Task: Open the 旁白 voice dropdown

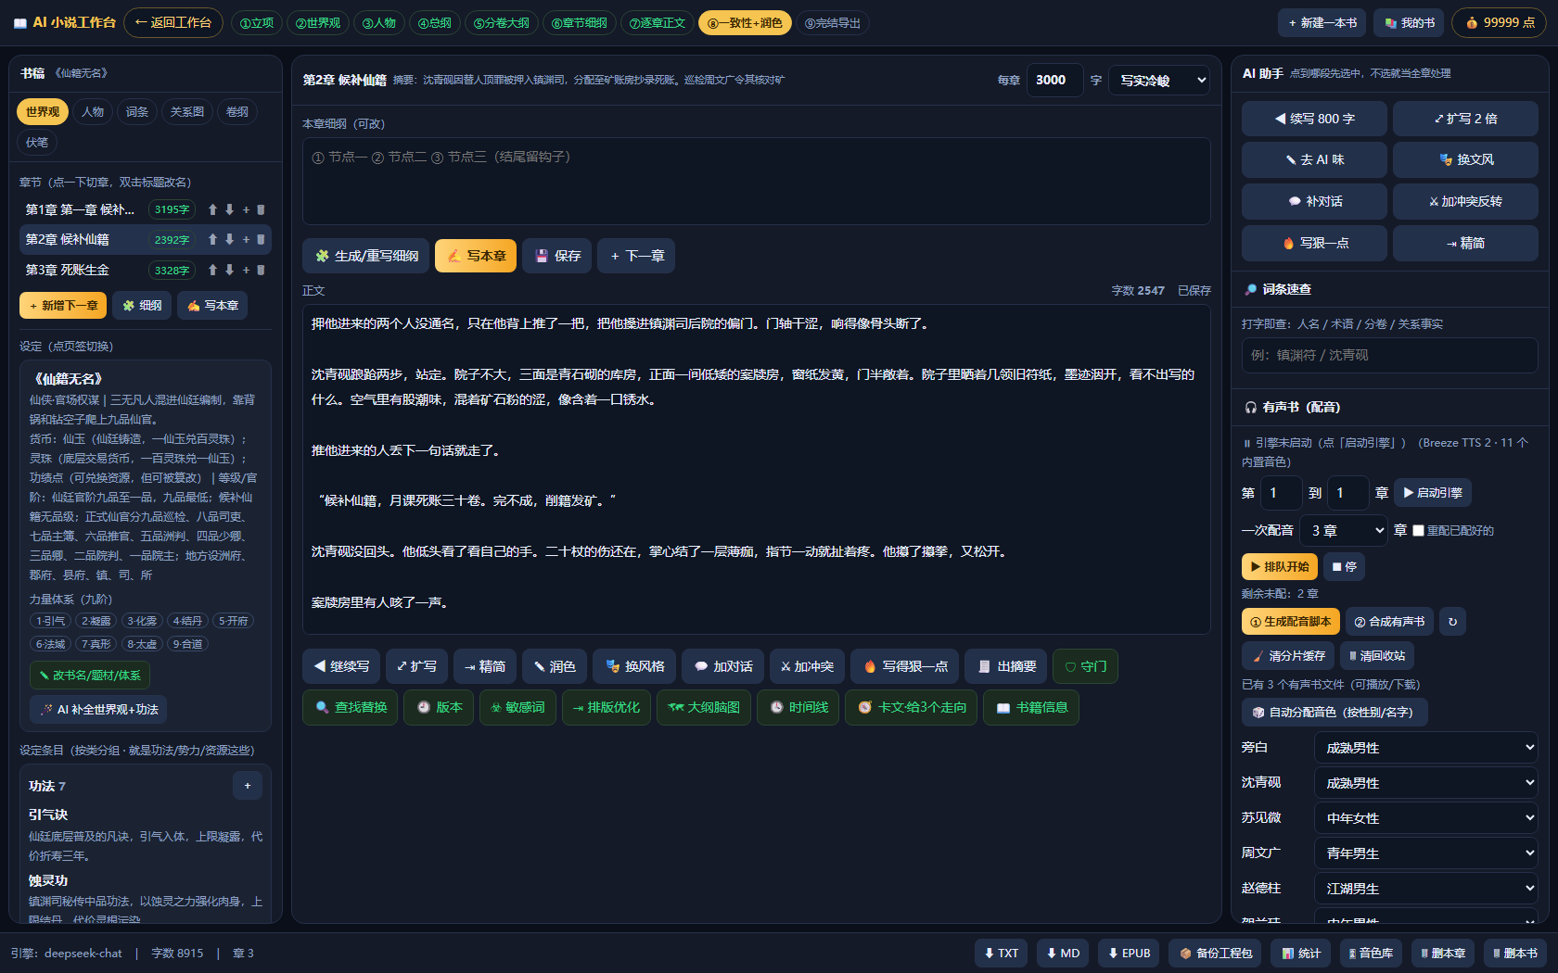Action: point(1425,748)
